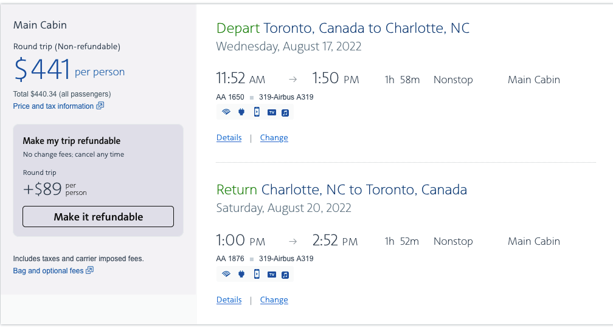
Task: Open Details for the Toronto to Charlotte flight
Action: (229, 138)
